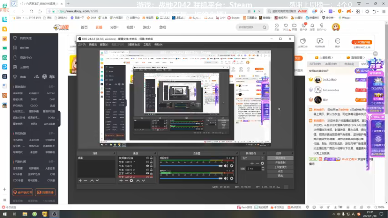Click the browser address bar

(x=148, y=11)
